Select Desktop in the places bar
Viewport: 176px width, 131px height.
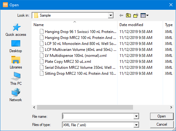coord(16,46)
